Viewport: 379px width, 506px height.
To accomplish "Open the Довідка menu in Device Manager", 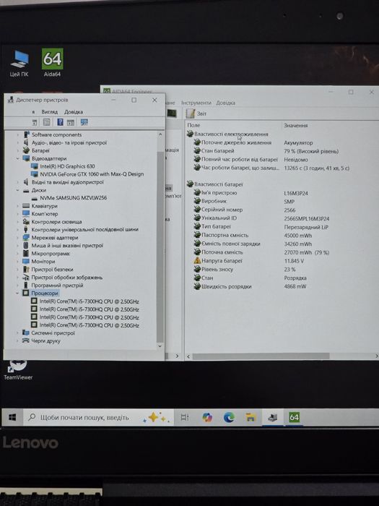I will click(x=74, y=111).
